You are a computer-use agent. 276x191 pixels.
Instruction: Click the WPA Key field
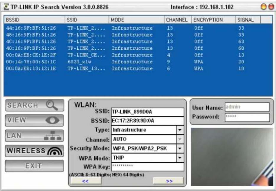click(147, 167)
